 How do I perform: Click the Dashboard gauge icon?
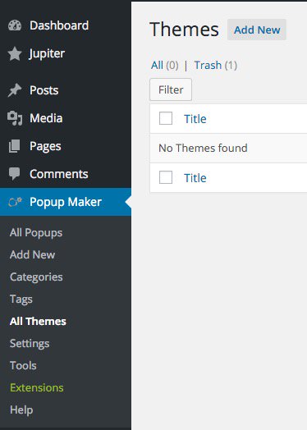(x=15, y=25)
